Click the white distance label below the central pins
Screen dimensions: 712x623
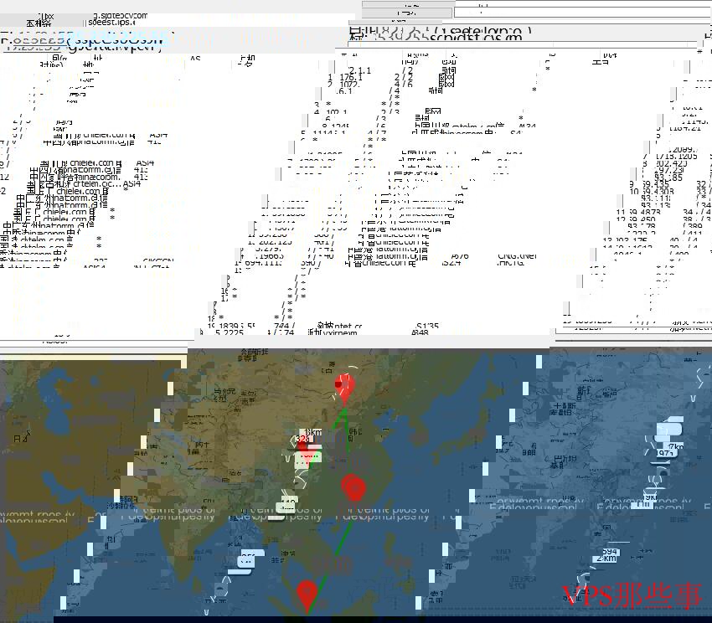[288, 503]
